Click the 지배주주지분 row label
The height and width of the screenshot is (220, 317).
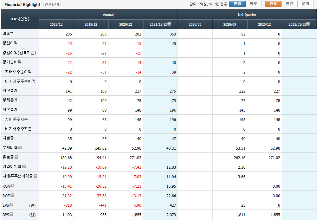[16, 119]
